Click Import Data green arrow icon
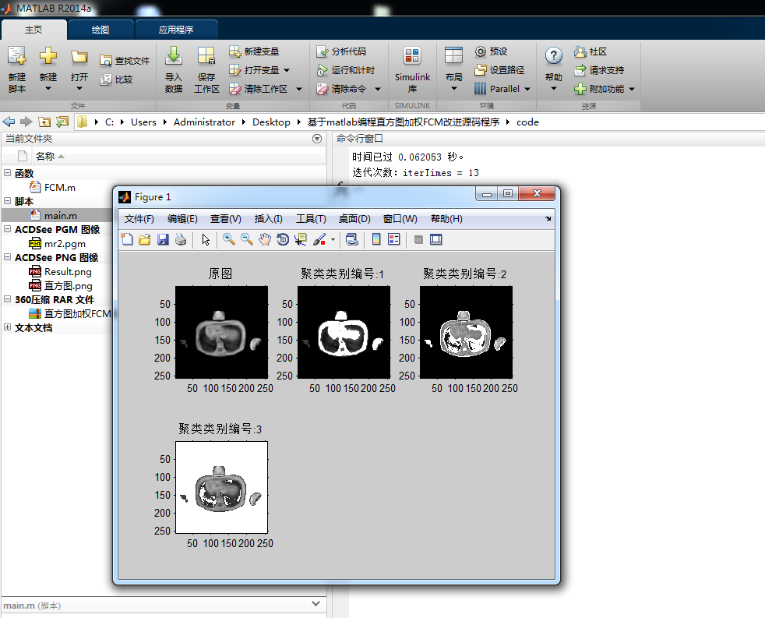Image resolution: width=765 pixels, height=618 pixels. pos(174,55)
